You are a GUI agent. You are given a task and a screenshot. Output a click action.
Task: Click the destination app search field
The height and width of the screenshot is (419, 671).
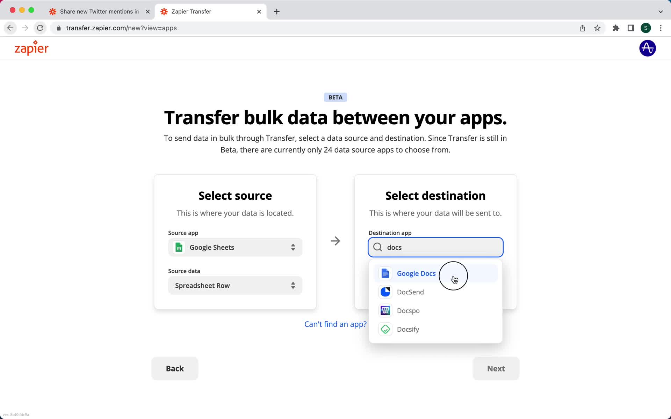435,247
